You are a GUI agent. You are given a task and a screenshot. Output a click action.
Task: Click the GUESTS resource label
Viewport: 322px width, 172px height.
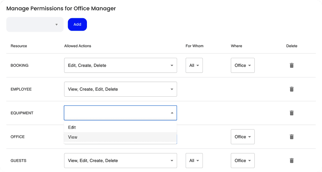[x=19, y=161]
